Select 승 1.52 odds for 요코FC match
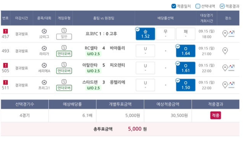This screenshot has width=243, height=144. pos(145,34)
